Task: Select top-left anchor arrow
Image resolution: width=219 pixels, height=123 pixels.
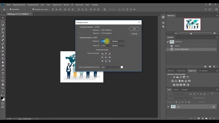Action: (x=103, y=54)
